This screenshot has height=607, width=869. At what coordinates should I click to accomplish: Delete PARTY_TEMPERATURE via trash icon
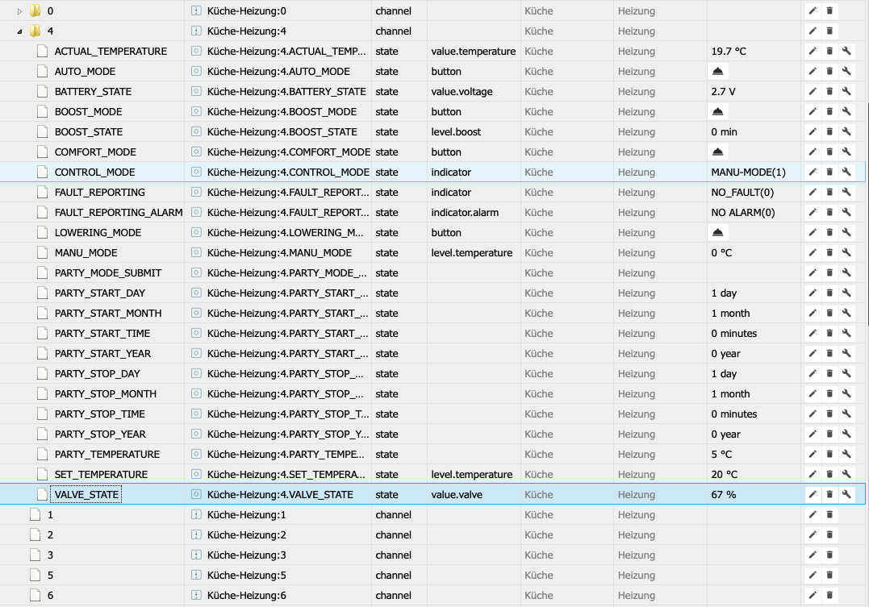click(829, 454)
